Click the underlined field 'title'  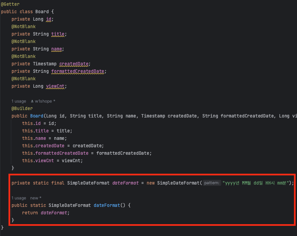click(58, 34)
